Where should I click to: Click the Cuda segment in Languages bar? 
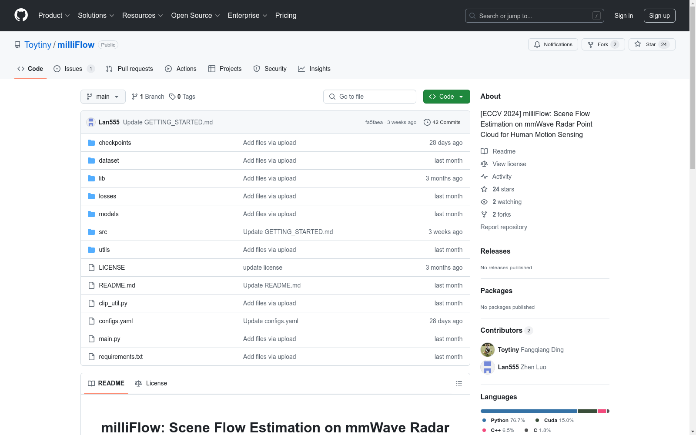pos(587,411)
